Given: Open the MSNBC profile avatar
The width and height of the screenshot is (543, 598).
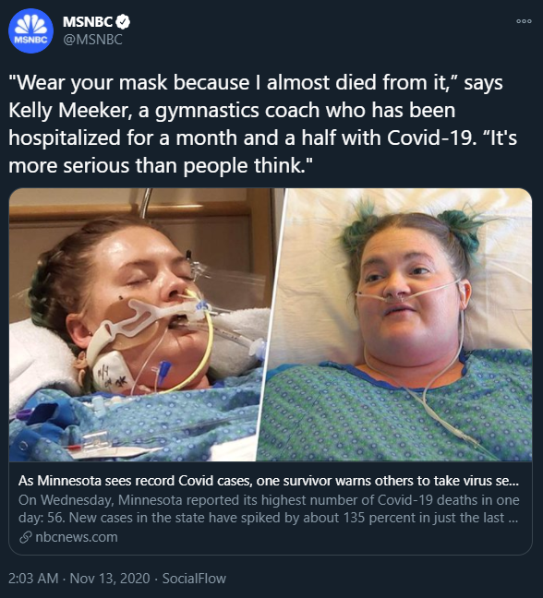Looking at the screenshot, I should pos(30,30).
